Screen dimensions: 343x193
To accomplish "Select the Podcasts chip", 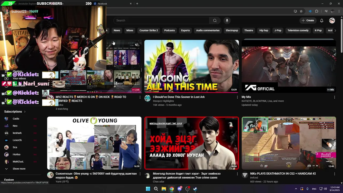I will point(169,30).
